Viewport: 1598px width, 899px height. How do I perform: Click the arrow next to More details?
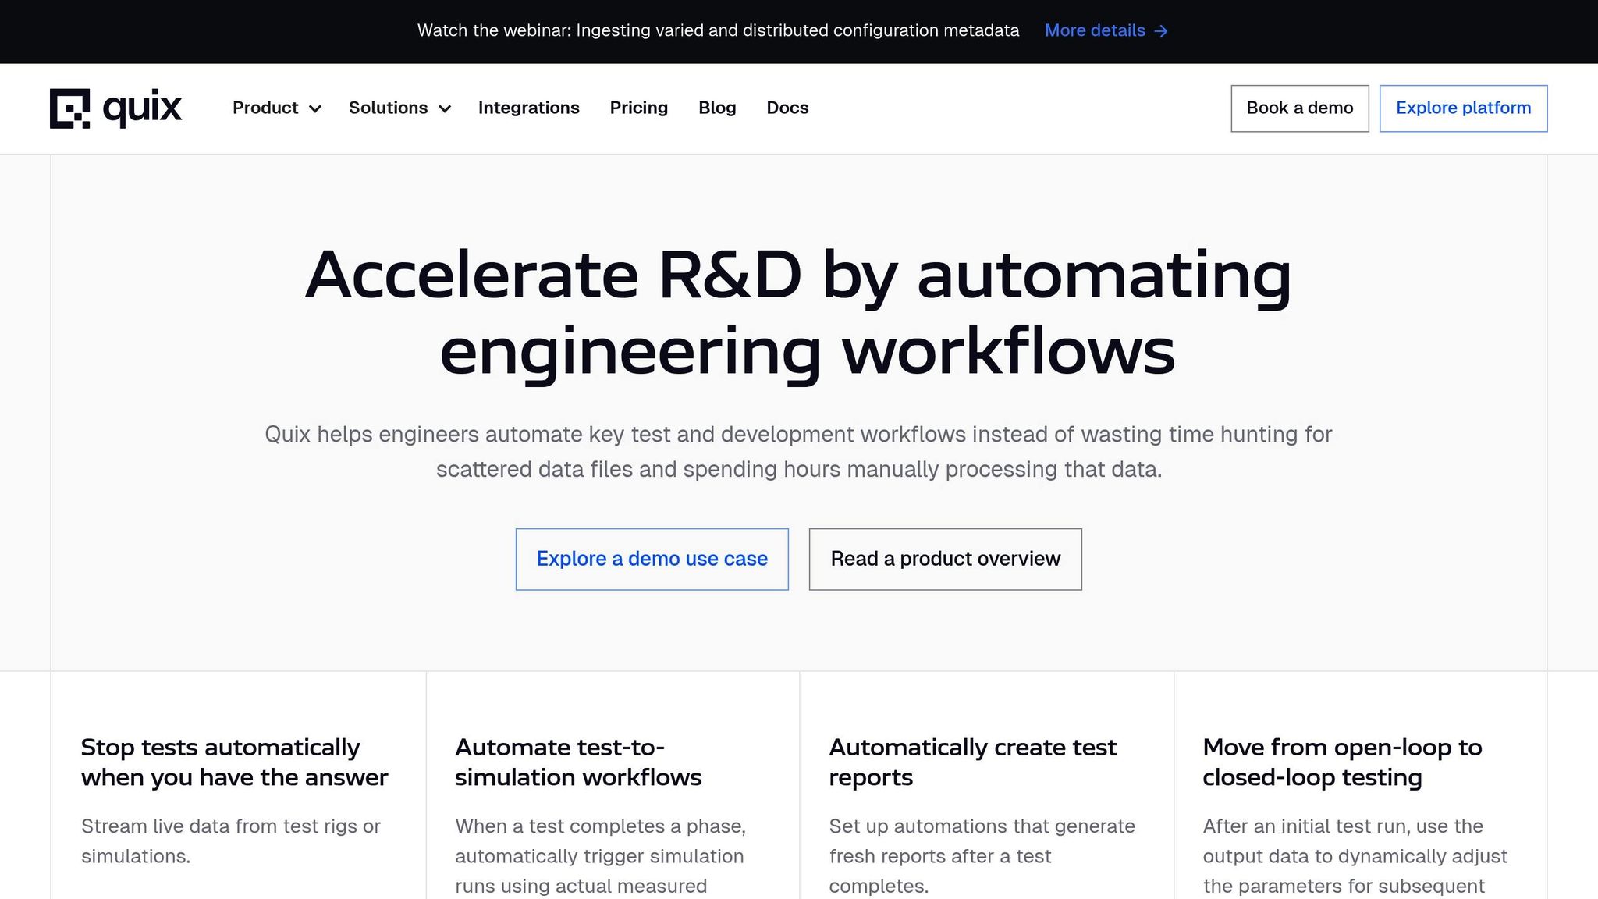[1161, 31]
